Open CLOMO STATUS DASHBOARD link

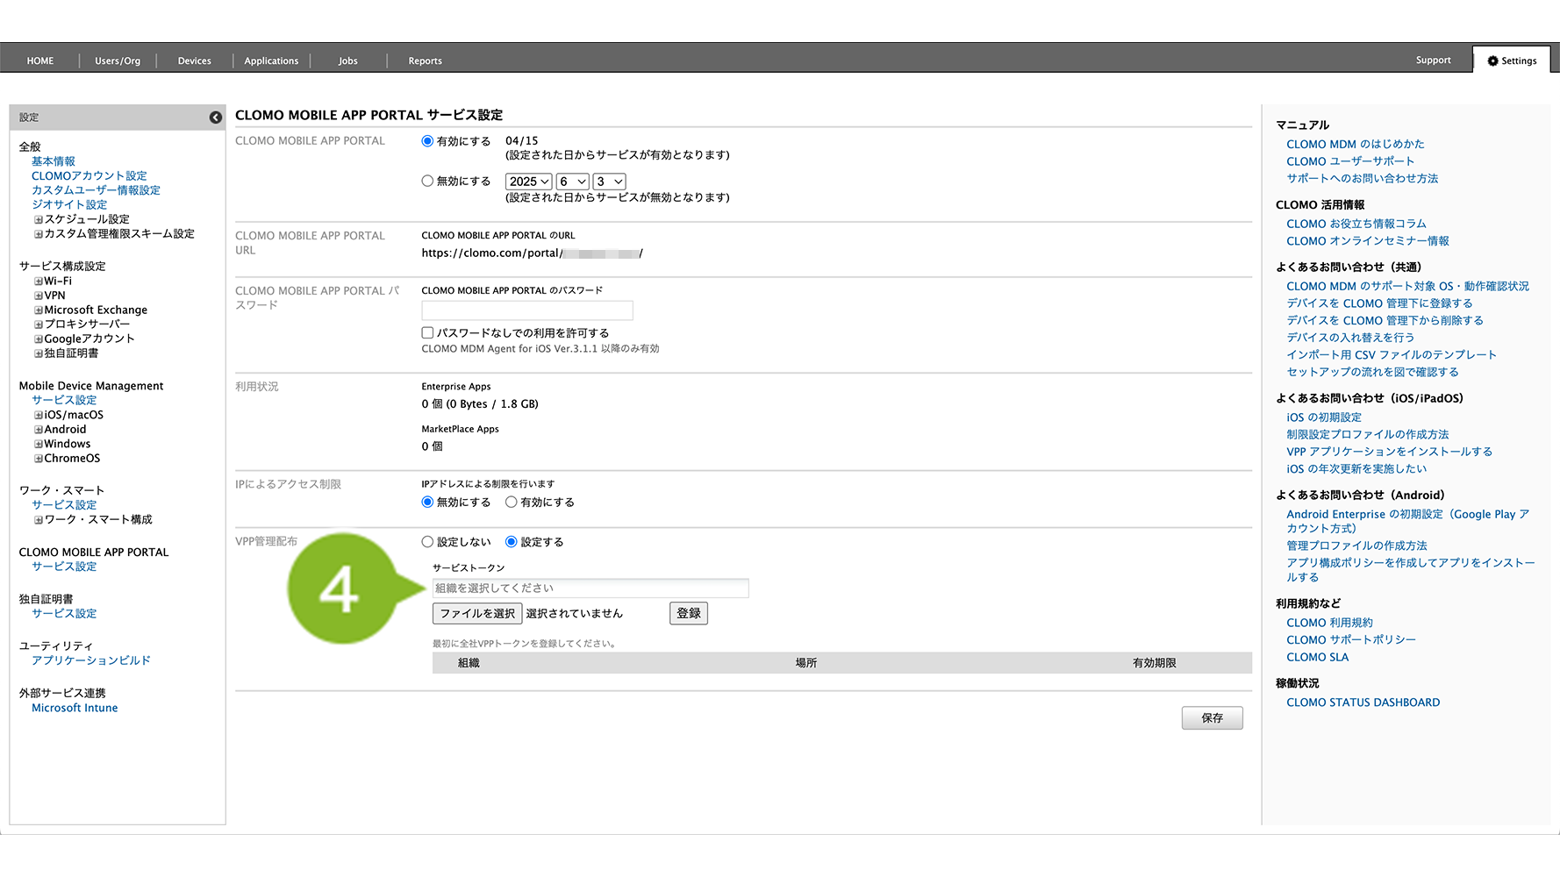click(x=1363, y=702)
